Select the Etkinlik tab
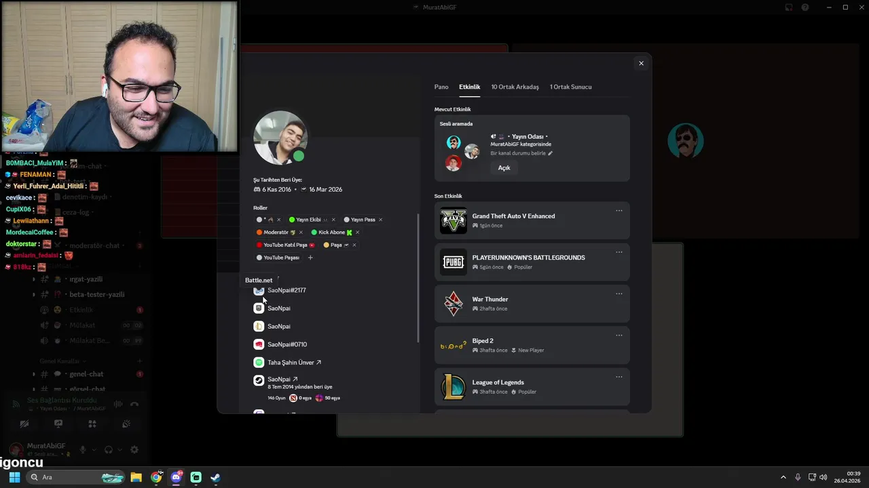The height and width of the screenshot is (488, 869). 469,87
